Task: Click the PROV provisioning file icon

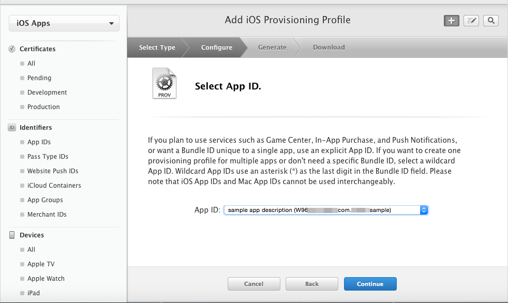Action: 165,83
